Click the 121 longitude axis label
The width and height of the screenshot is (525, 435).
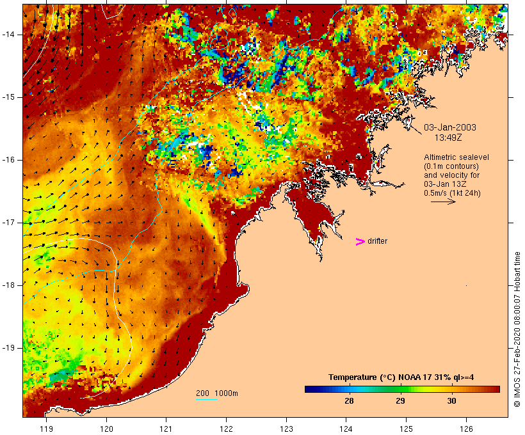166,429
